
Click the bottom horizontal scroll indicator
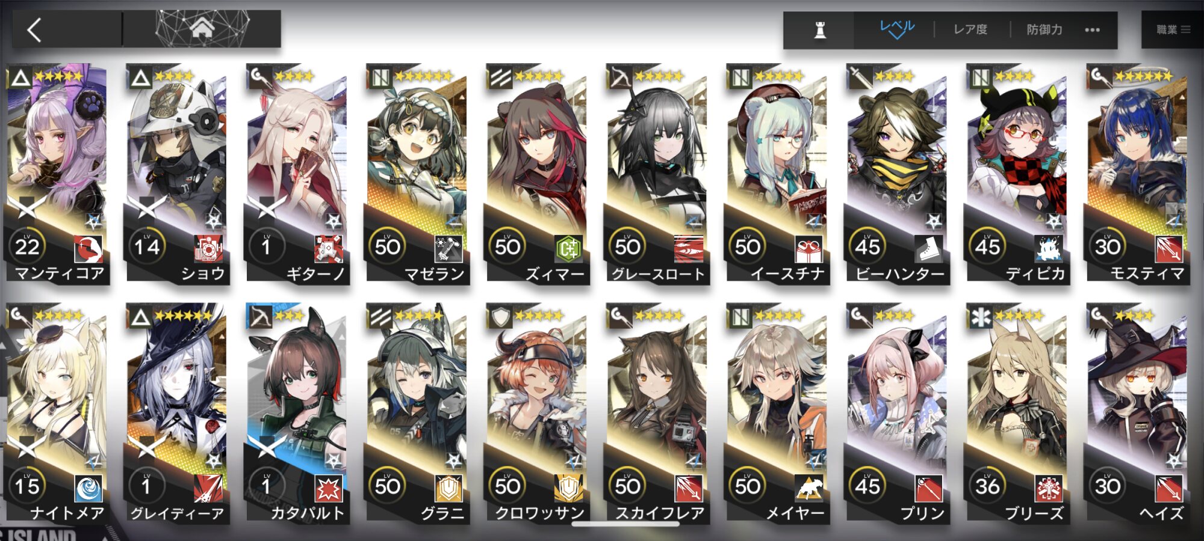click(625, 524)
